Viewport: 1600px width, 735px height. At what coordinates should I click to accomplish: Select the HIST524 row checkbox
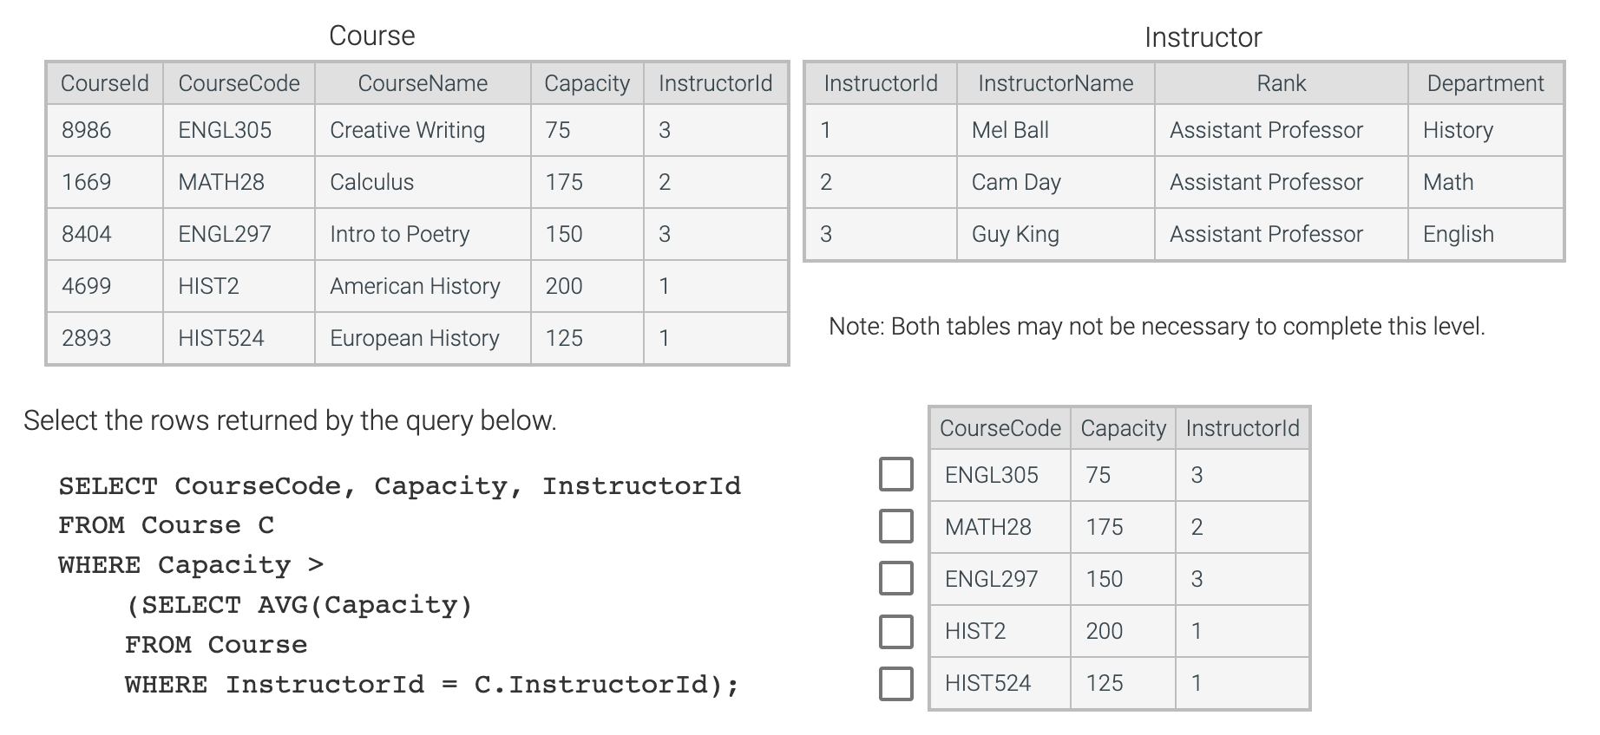[896, 683]
